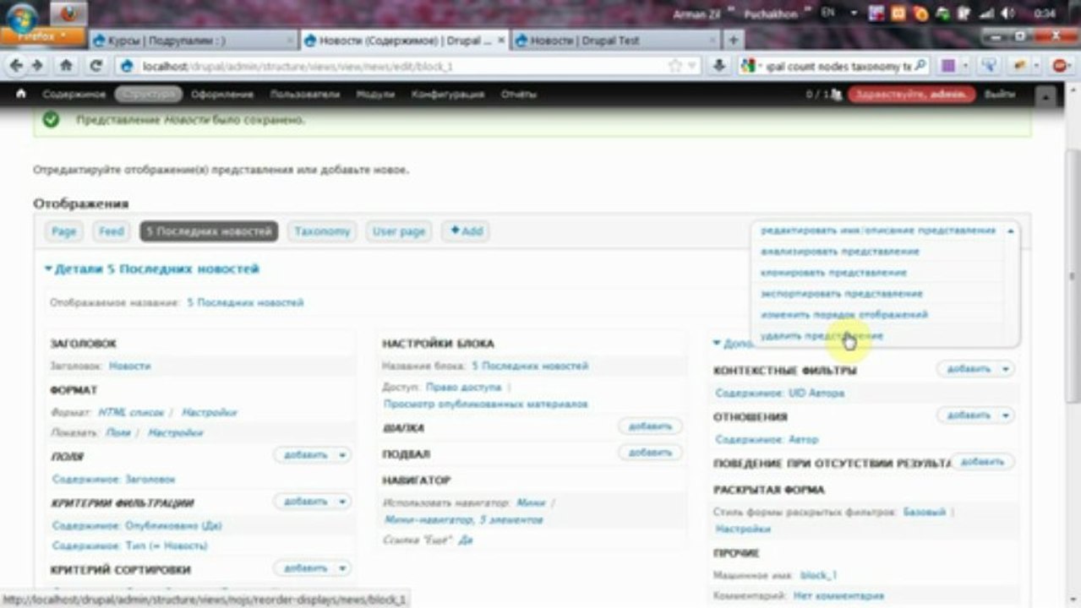
Task: Open the 'block_1' machine name link
Action: (x=818, y=575)
